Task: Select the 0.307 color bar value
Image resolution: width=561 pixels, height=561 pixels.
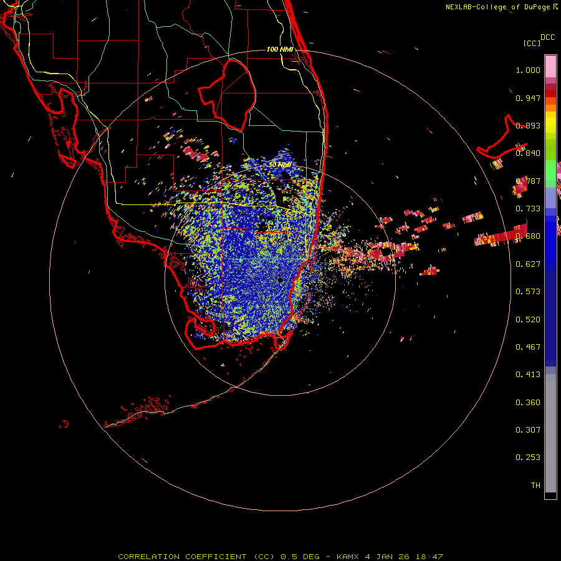Action: 528,430
